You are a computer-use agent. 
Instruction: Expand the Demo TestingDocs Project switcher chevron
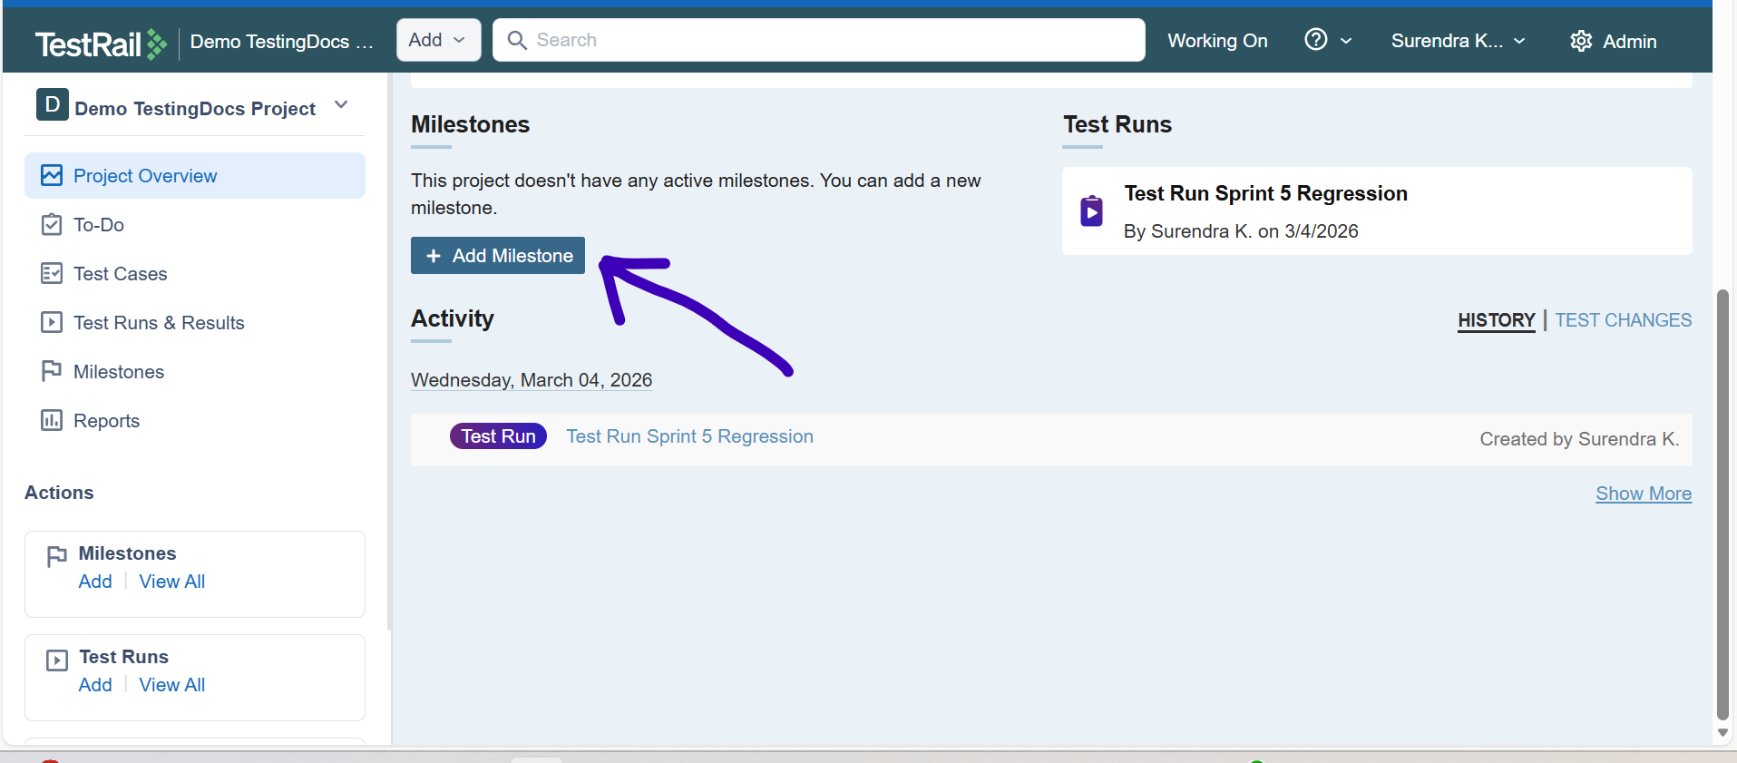click(x=341, y=105)
